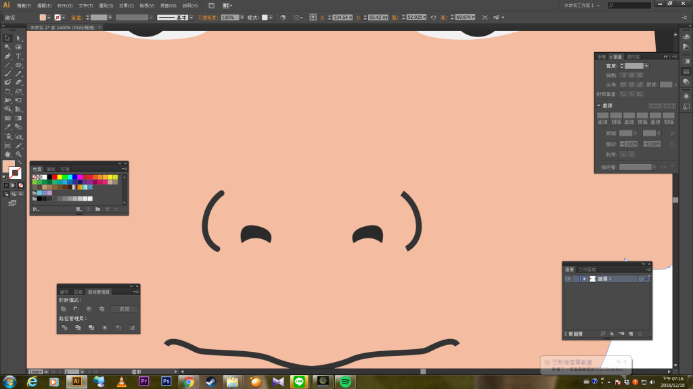Image resolution: width=693 pixels, height=389 pixels.
Task: Open the stroke color dropdown in control bar
Action: [x=64, y=18]
